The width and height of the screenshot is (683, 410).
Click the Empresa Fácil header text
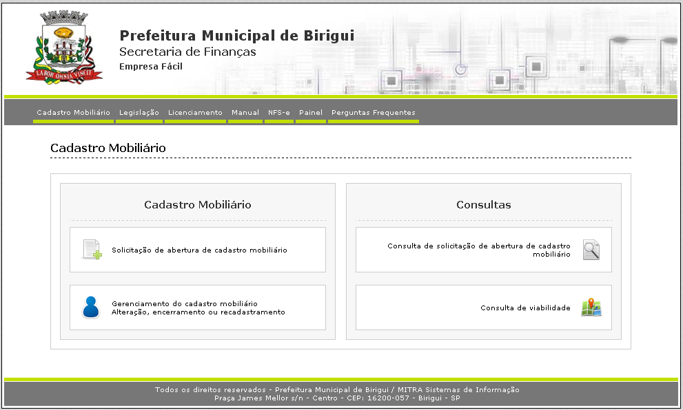pyautogui.click(x=151, y=67)
